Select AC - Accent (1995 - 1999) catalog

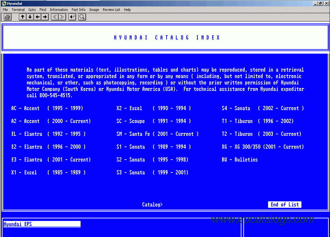click(x=47, y=109)
